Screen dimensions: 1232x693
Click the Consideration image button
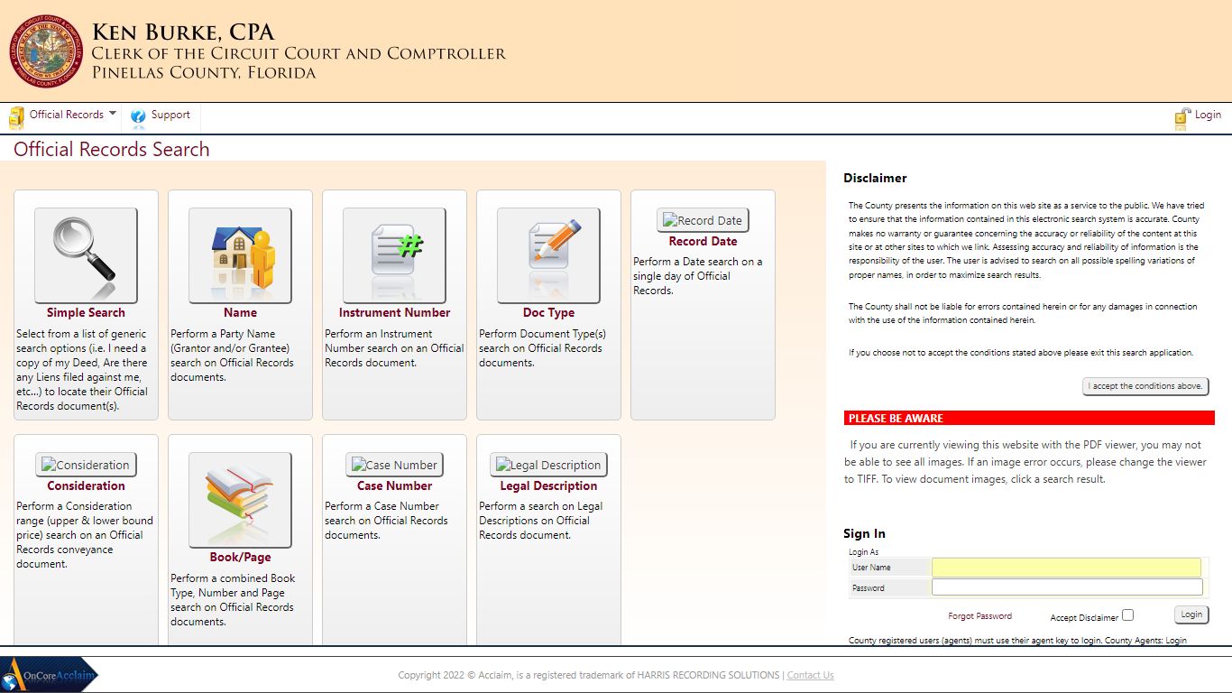tap(86, 465)
